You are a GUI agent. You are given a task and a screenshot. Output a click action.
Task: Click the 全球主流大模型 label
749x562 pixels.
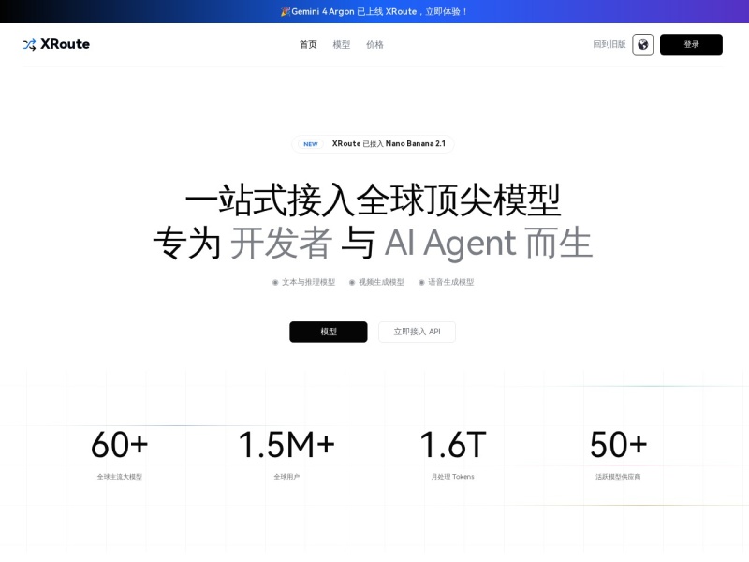tap(120, 477)
